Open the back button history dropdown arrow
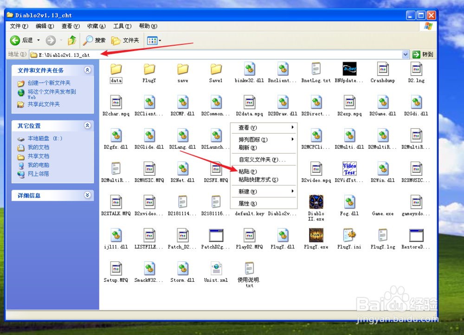The image size is (464, 335). click(x=39, y=40)
